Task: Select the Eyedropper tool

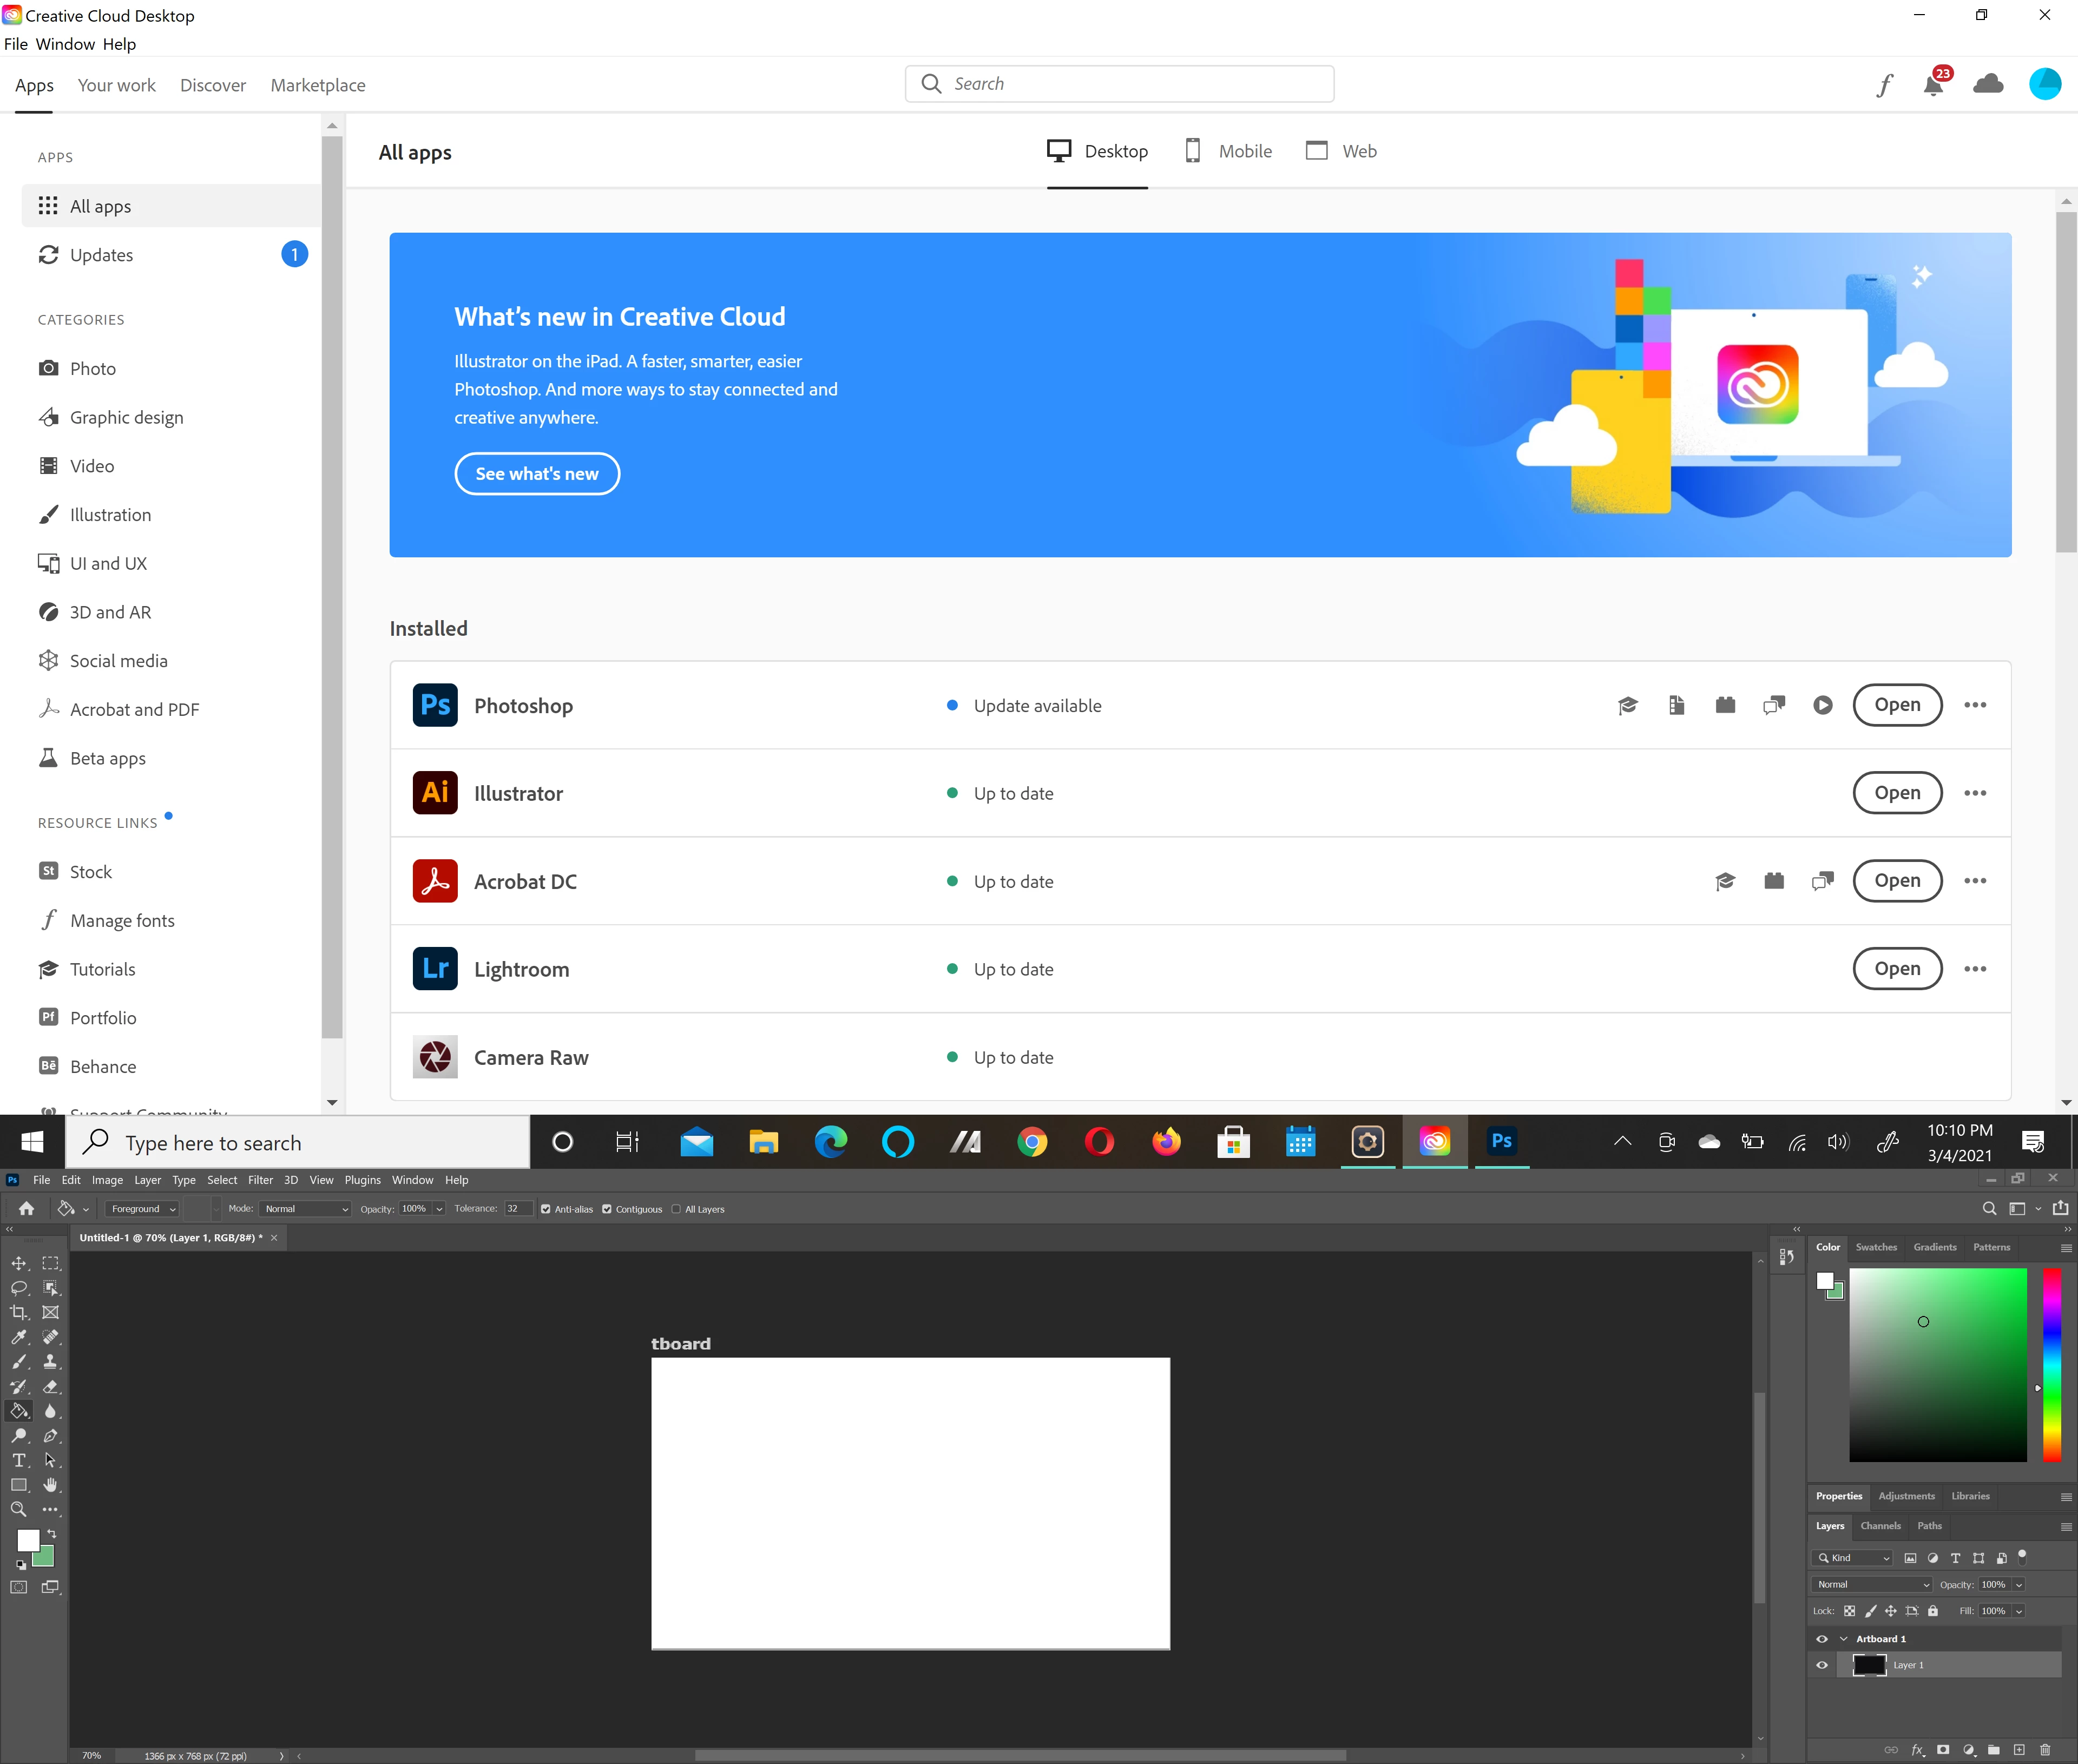Action: (19, 1337)
